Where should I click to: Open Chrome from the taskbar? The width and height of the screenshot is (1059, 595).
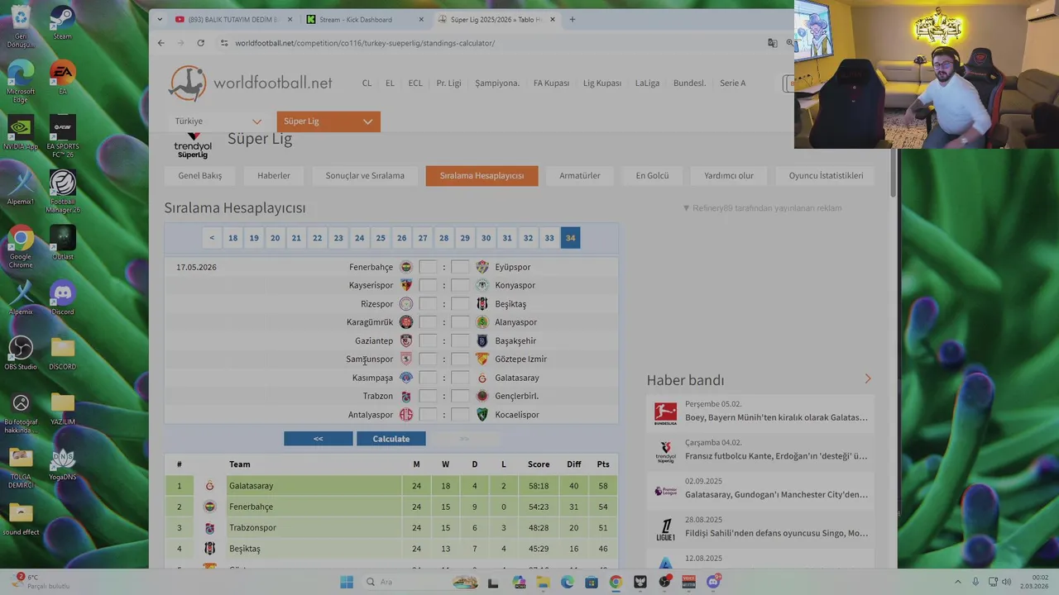coord(616,582)
